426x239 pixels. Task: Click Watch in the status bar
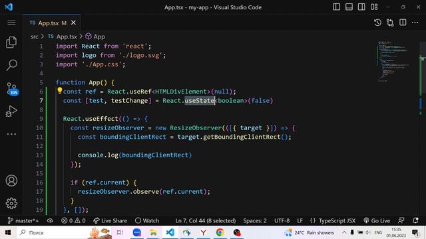147,220
